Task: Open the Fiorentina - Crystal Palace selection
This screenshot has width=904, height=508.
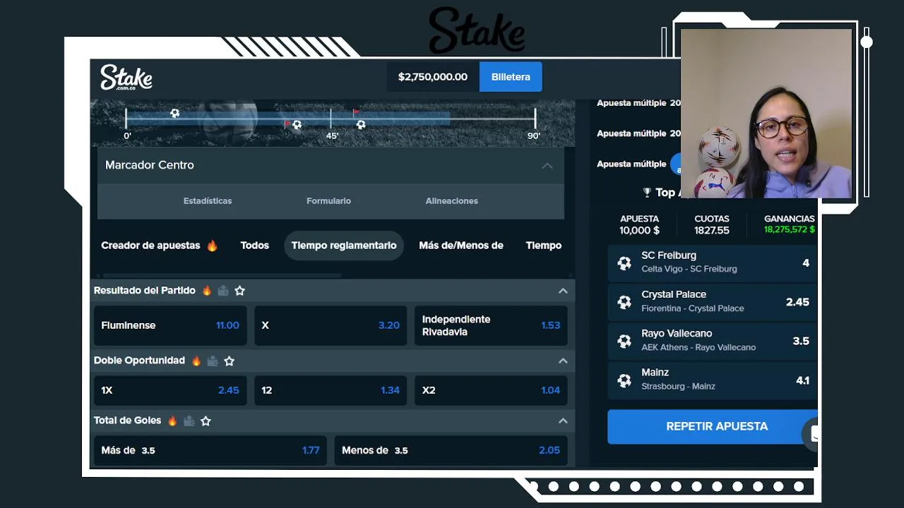Action: pos(713,302)
